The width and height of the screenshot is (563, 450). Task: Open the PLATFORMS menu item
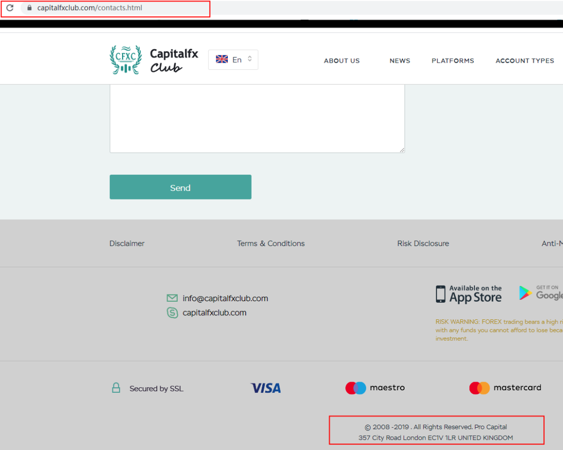point(453,61)
